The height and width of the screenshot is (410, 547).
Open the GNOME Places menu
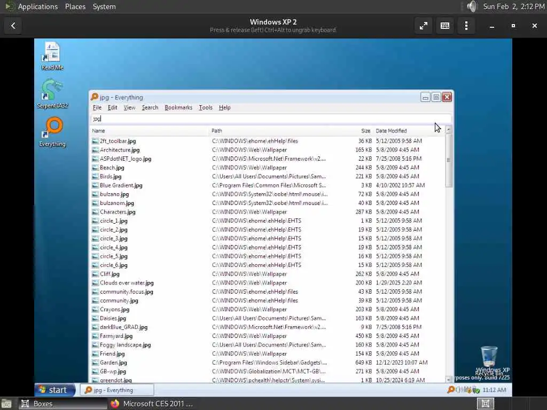click(75, 6)
